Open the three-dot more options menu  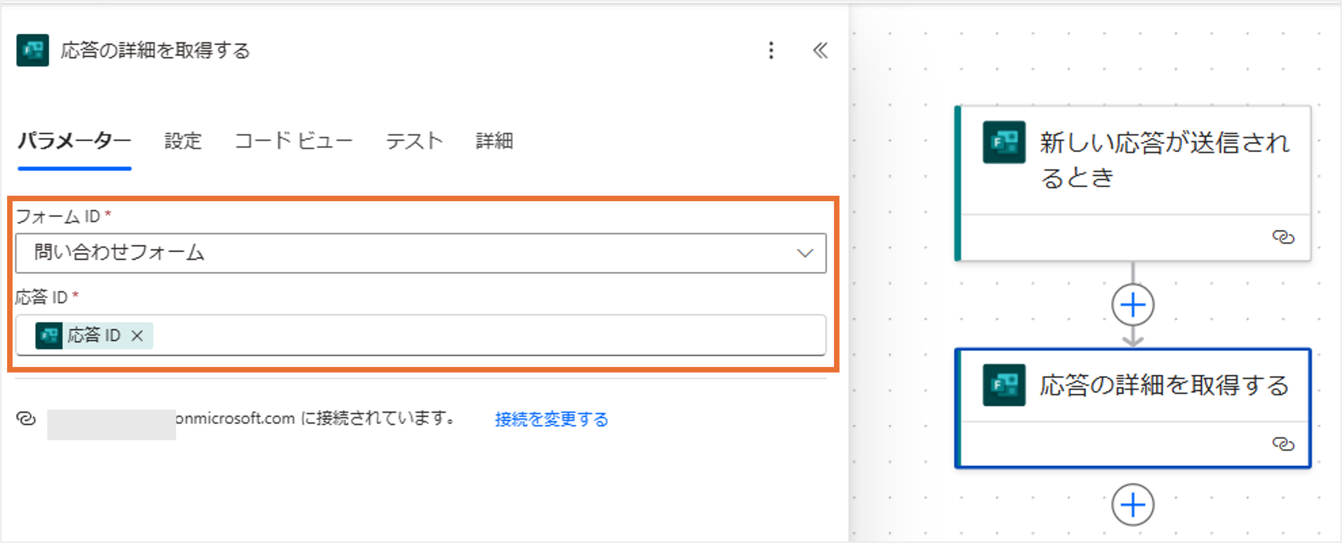(x=771, y=50)
